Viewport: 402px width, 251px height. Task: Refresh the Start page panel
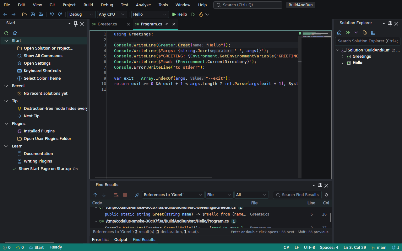6,33
